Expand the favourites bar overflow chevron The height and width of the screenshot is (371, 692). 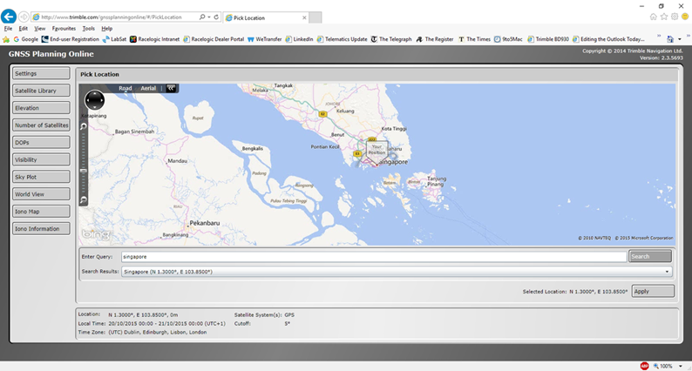pyautogui.click(x=659, y=37)
